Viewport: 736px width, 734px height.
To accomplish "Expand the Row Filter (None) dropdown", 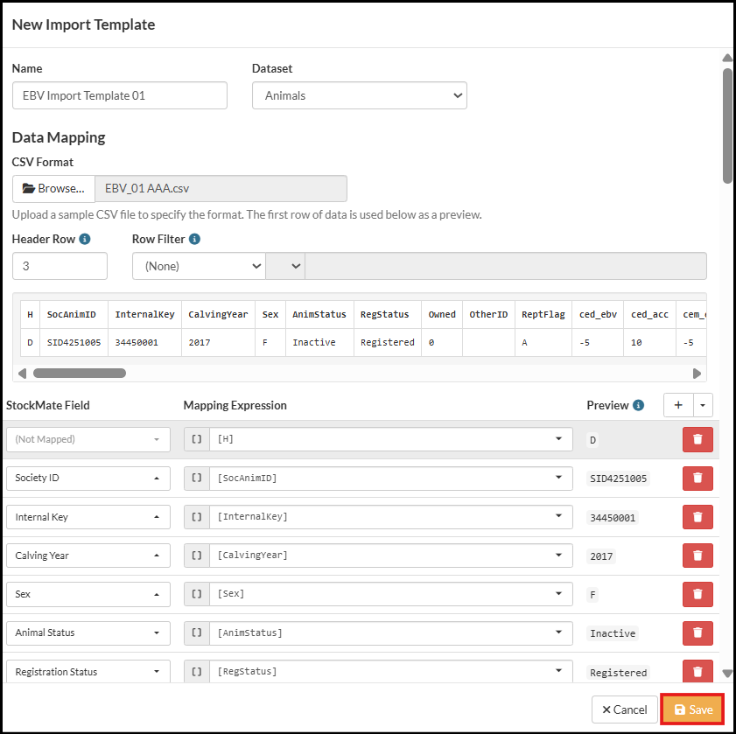I will point(199,266).
